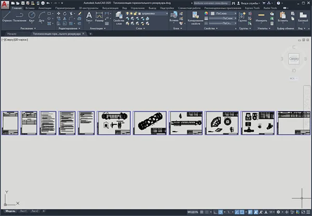This screenshot has height=216, width=312.
Task: Click the Rotate tool icon
Action: 64,13
